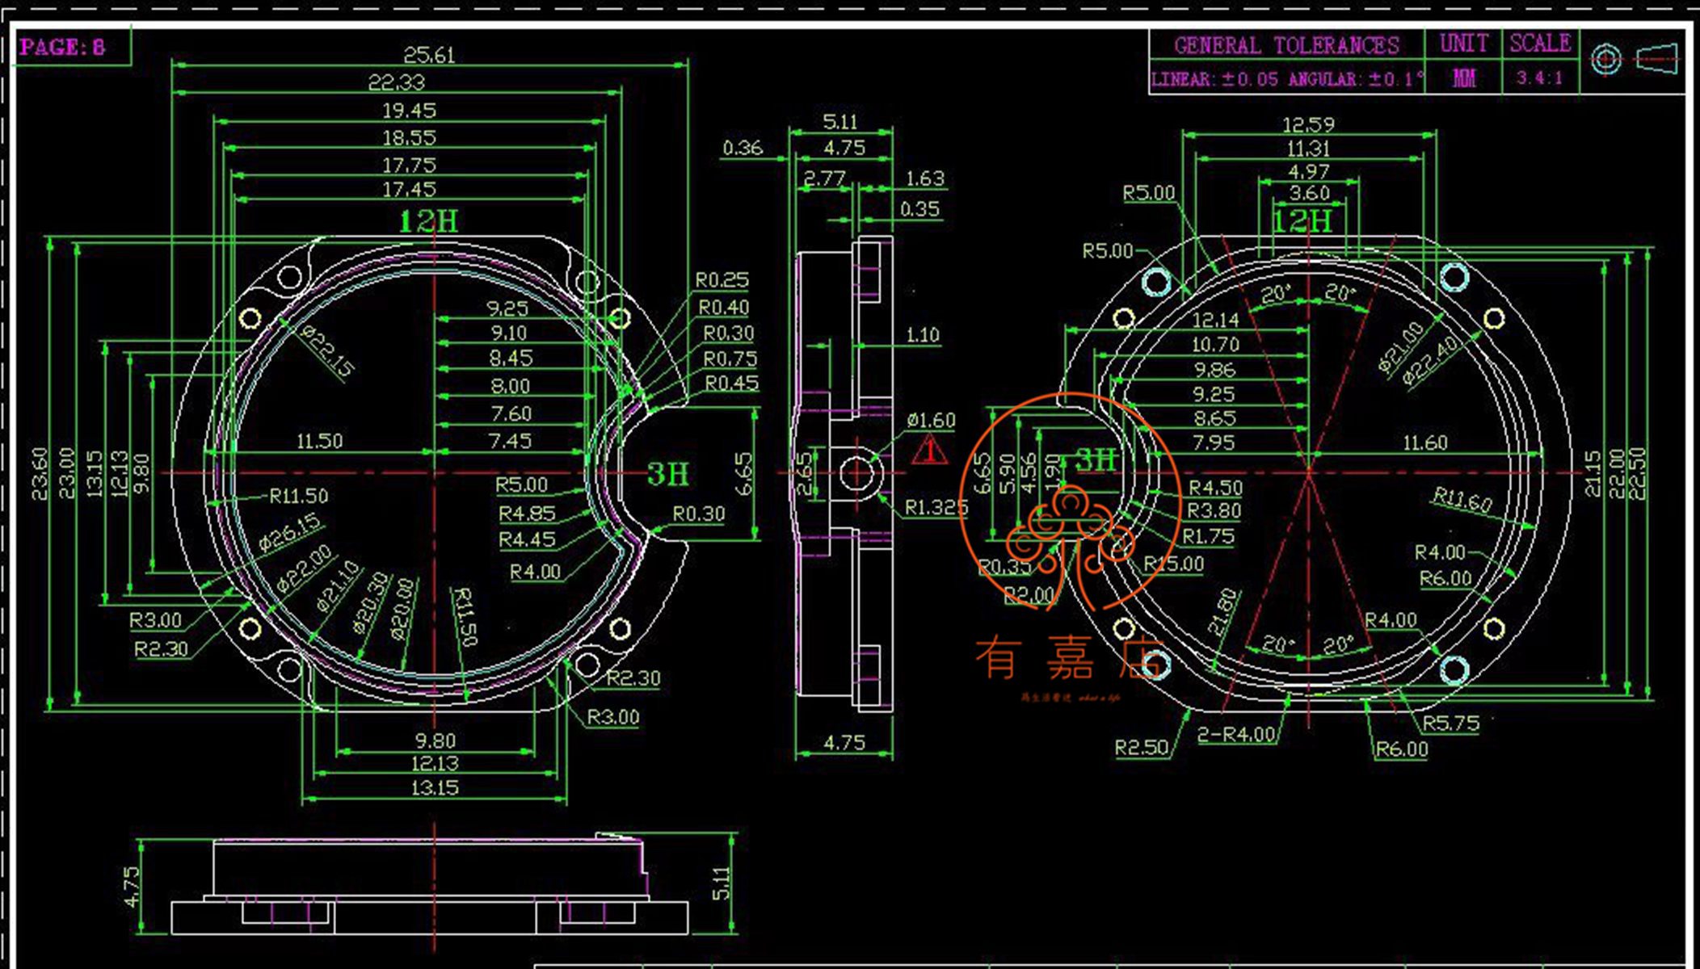Pick the R1.325 radius callout

[x=936, y=507]
